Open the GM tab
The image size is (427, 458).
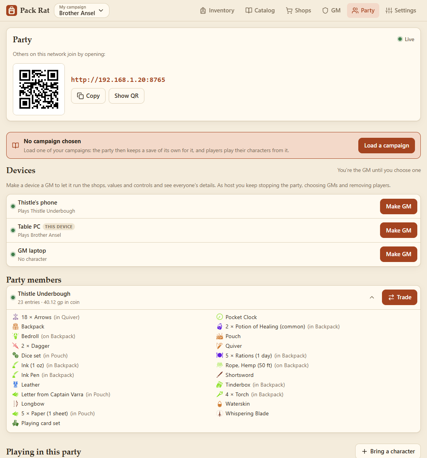(x=332, y=10)
